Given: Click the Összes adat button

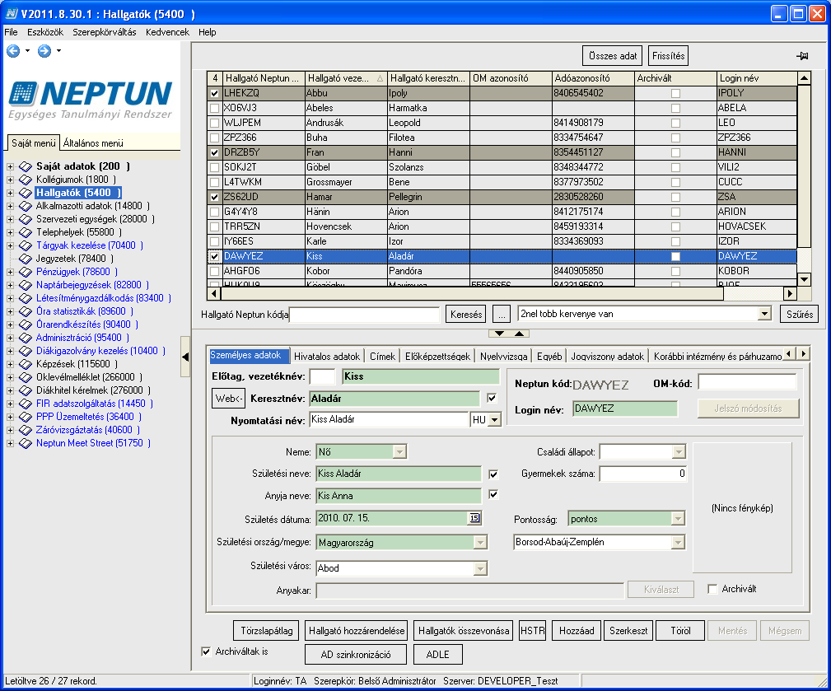Looking at the screenshot, I should coord(613,56).
